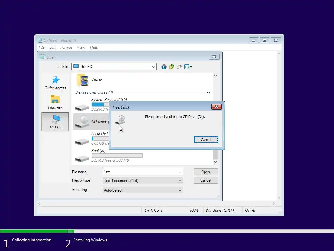Close the Notepad window
Viewport: 334px width, 251px height.
(x=276, y=40)
